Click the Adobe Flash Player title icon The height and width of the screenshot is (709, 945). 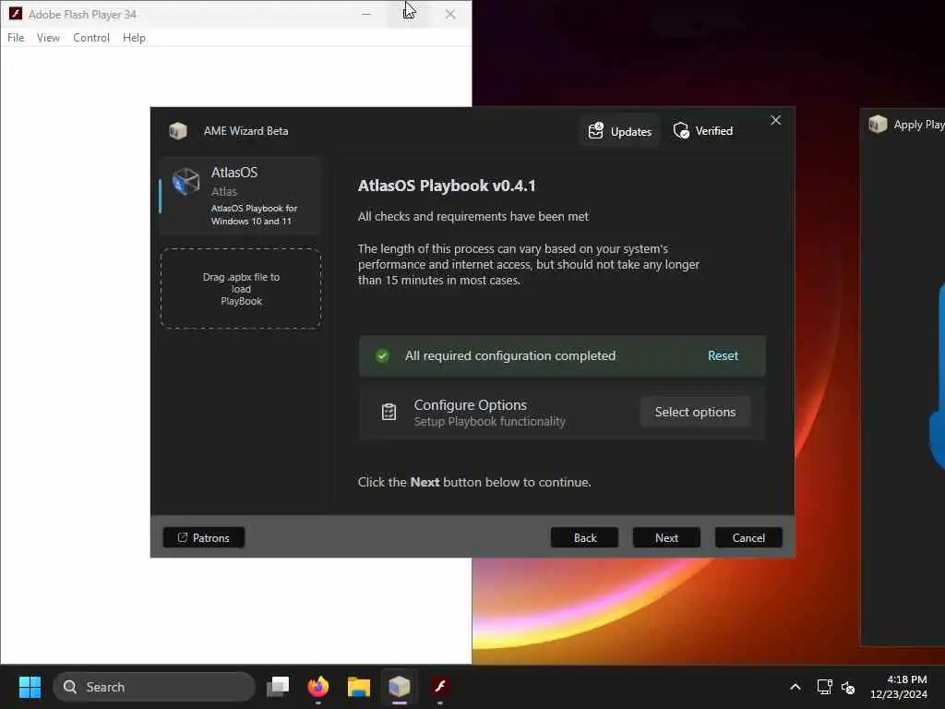click(x=15, y=13)
